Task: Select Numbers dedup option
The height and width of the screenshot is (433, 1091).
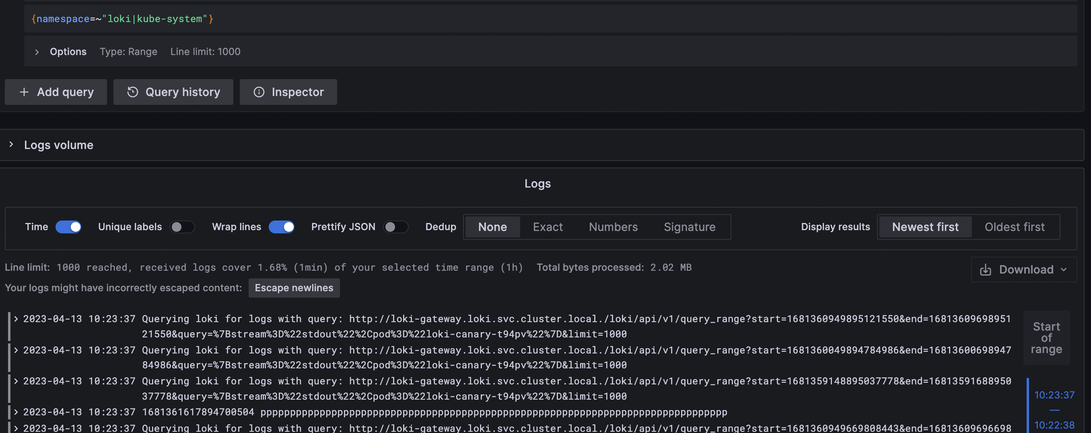Action: [x=613, y=227]
